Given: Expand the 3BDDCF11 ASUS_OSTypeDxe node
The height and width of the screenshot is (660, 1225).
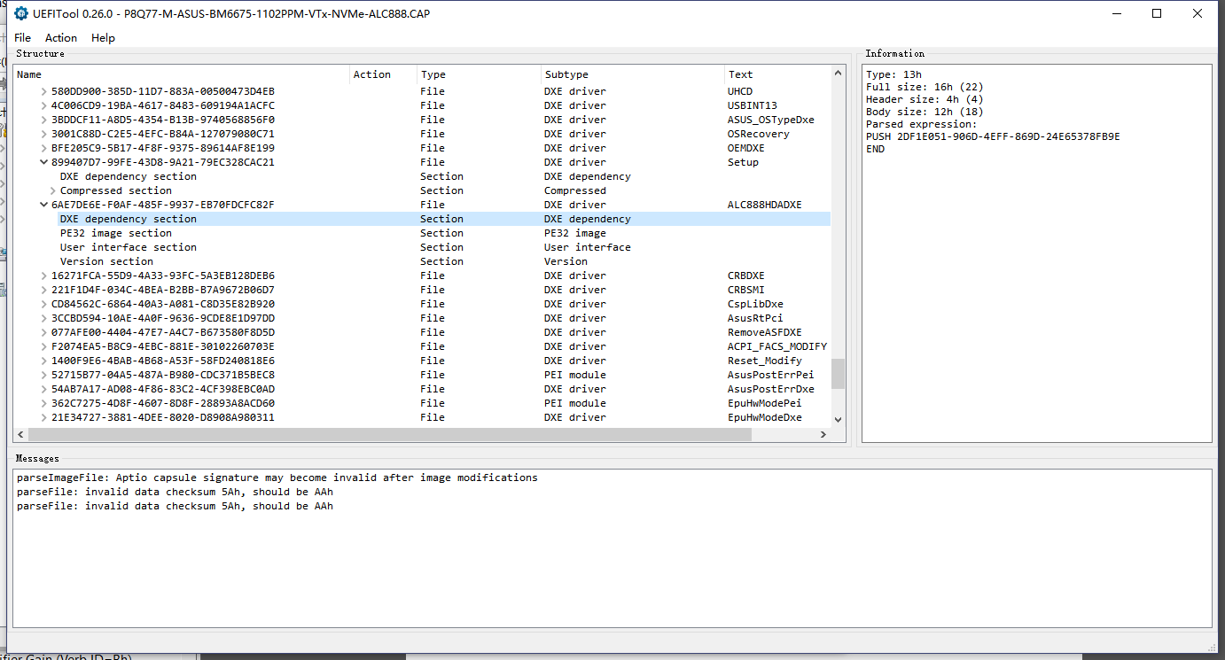Looking at the screenshot, I should point(44,120).
